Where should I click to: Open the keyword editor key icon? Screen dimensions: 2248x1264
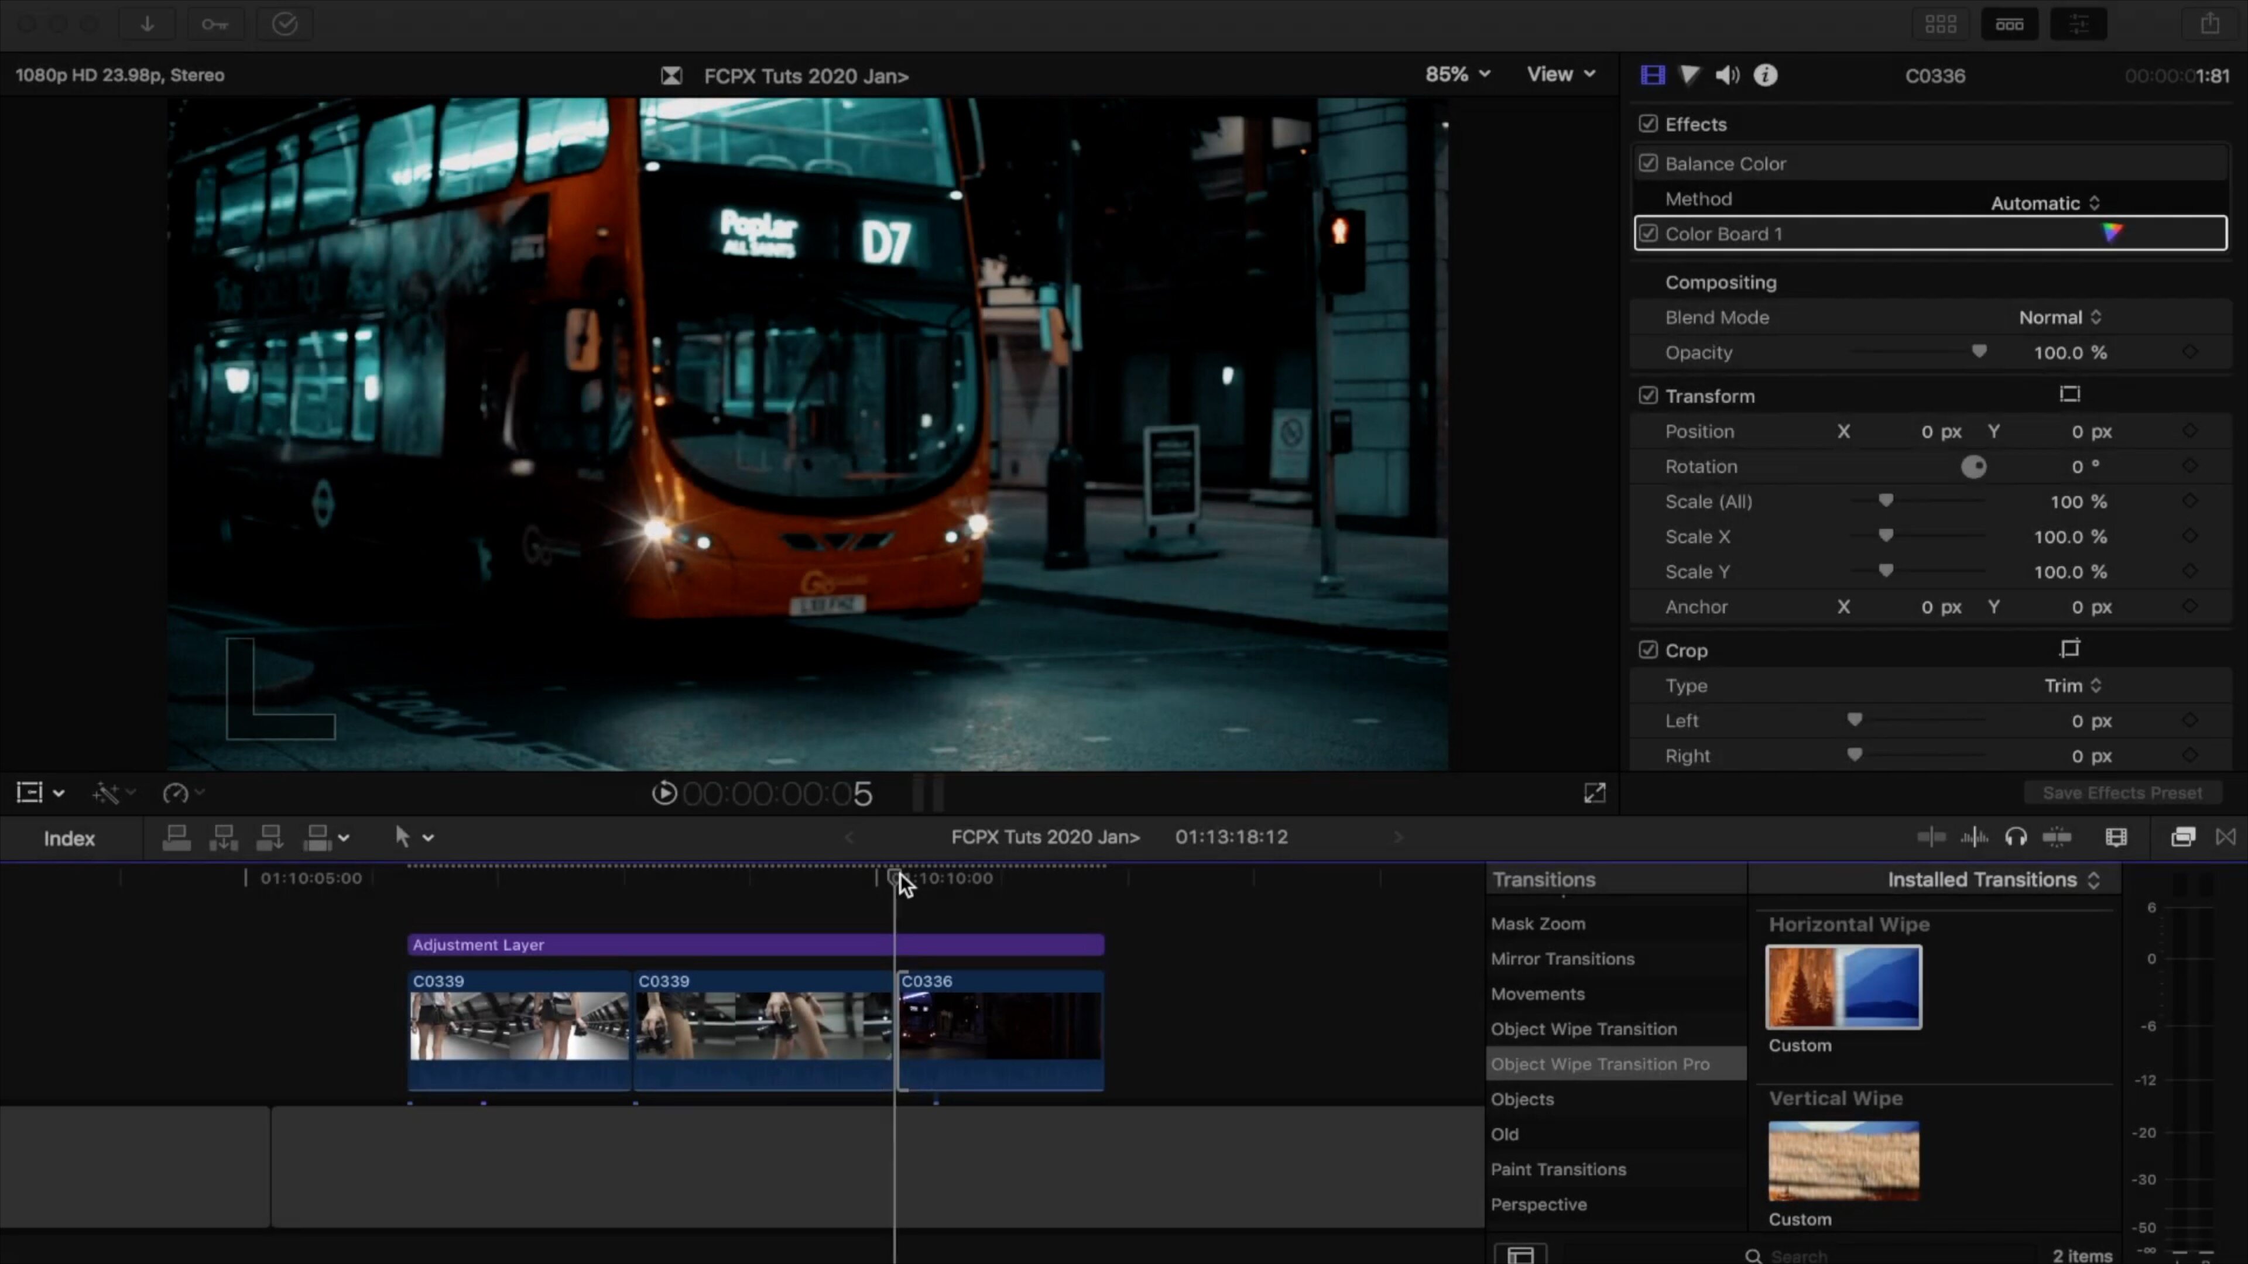coord(215,23)
